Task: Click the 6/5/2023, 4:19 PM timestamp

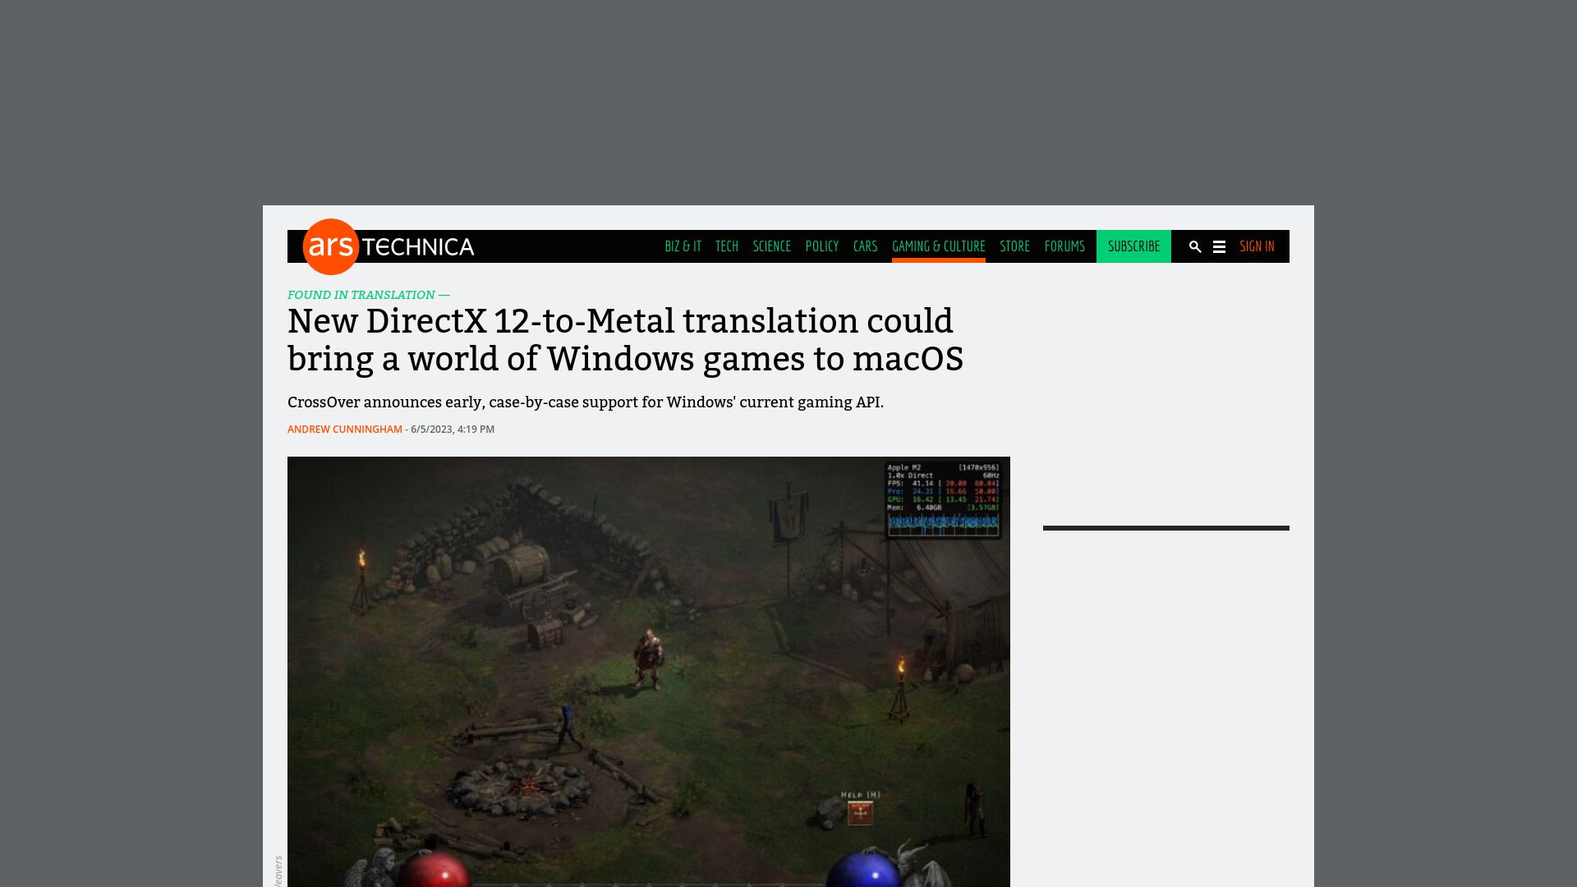Action: 453,430
